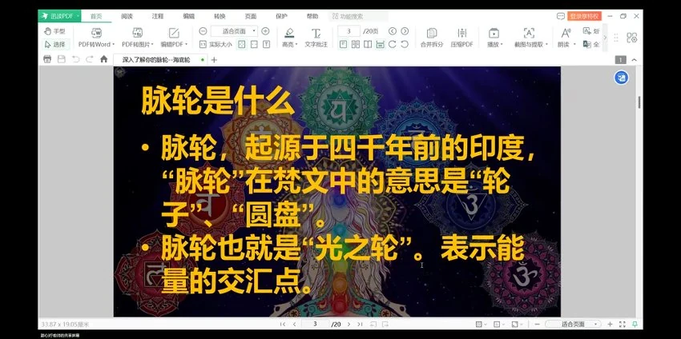Enter full screen mode from status bar
The width and height of the screenshot is (681, 339).
(623, 325)
